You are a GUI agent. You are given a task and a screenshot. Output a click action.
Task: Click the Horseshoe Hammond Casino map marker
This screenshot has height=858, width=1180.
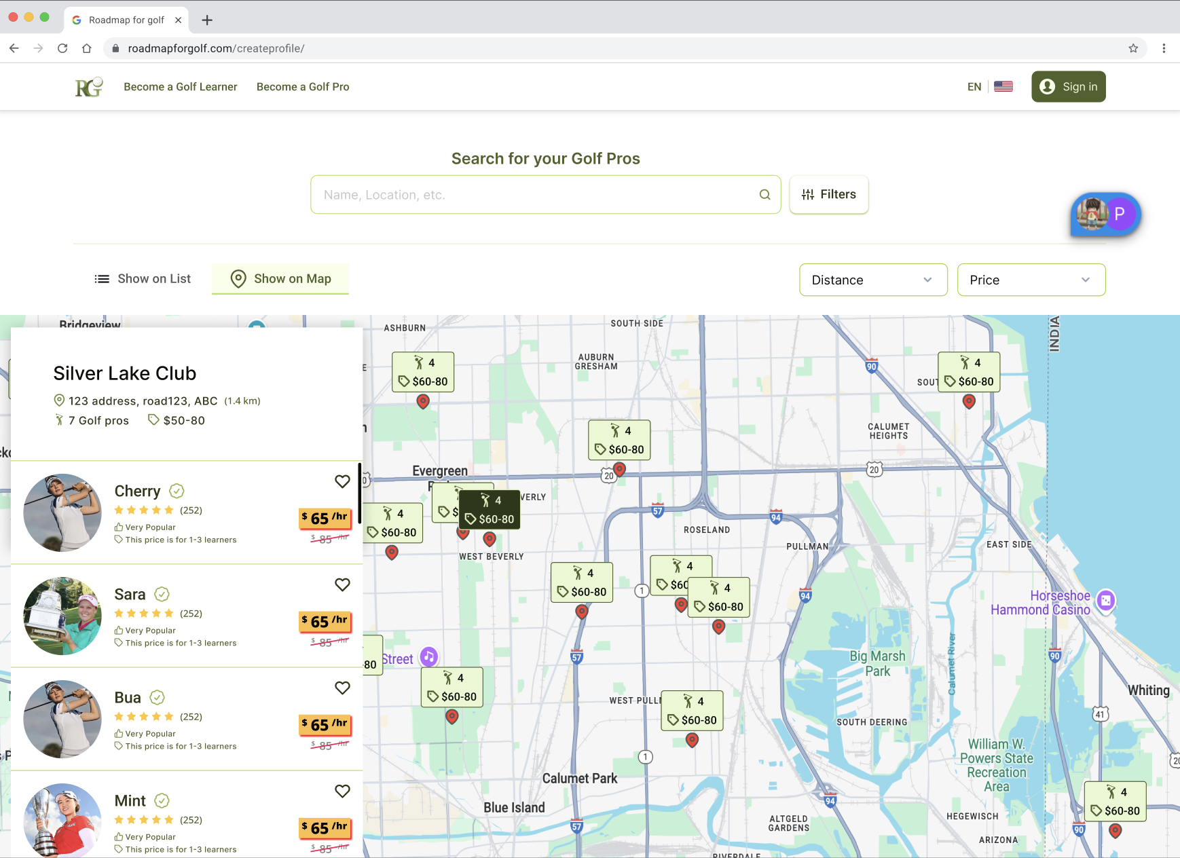1106,601
